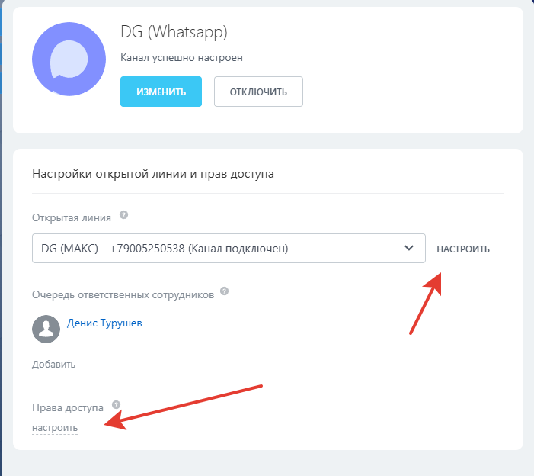Open the Открытая линия dropdown

pyautogui.click(x=229, y=248)
